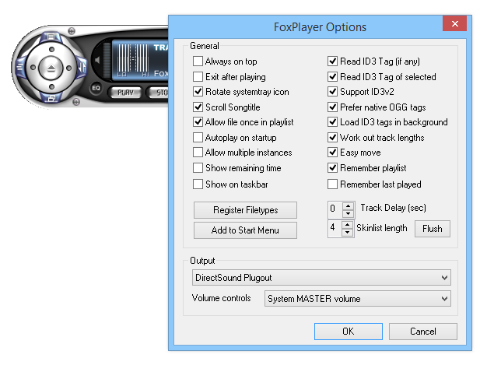Uncheck Scroll Songtitle option
The width and height of the screenshot is (487, 365).
point(198,107)
